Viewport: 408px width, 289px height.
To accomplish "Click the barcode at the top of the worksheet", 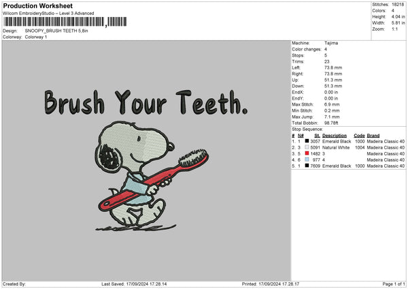I will pyautogui.click(x=65, y=22).
